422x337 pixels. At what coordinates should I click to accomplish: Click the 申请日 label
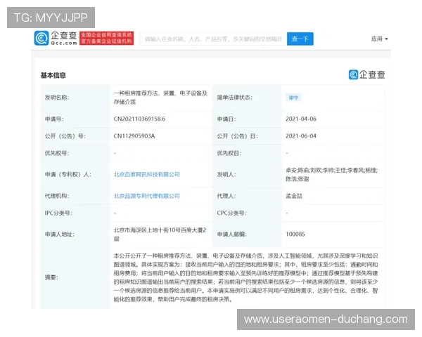click(x=226, y=119)
